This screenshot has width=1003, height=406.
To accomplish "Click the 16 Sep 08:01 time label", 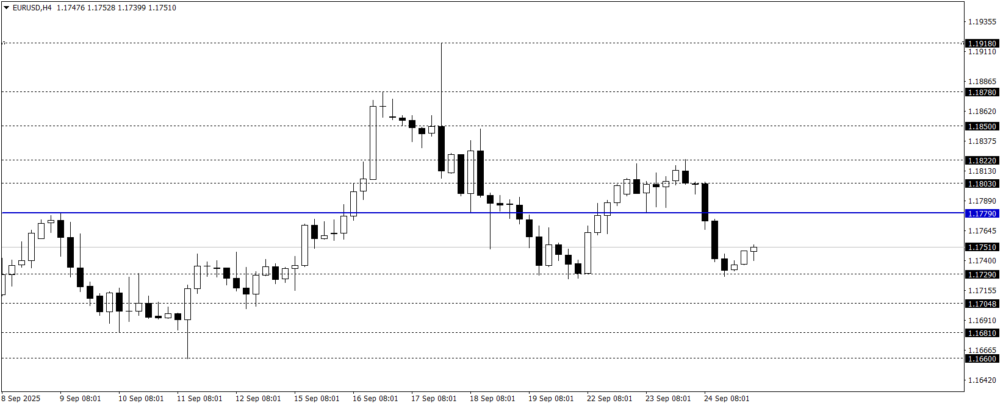I will 375,399.
